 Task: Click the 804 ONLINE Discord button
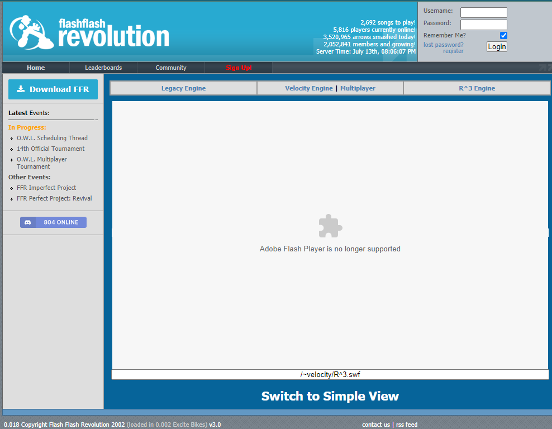tap(53, 222)
